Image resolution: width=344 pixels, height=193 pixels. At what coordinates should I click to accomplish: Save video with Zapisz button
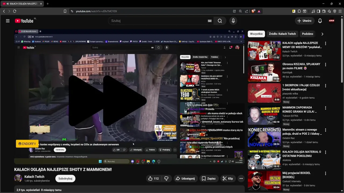[x=209, y=179]
